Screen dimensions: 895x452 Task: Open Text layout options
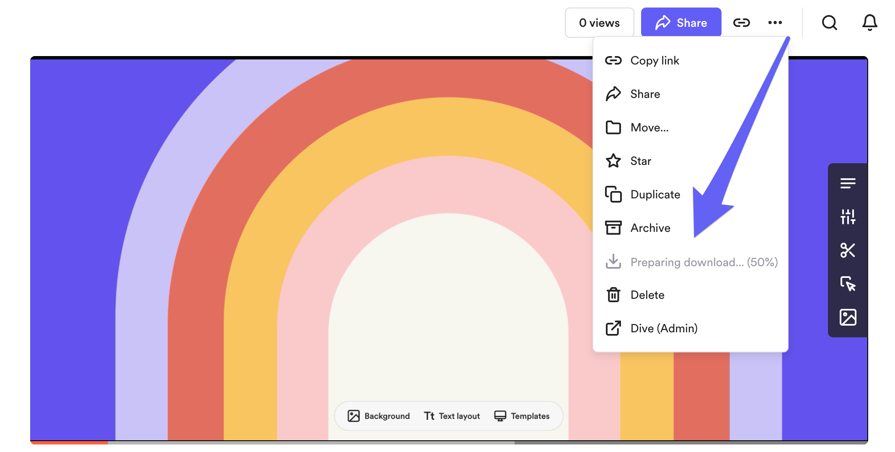pos(452,416)
